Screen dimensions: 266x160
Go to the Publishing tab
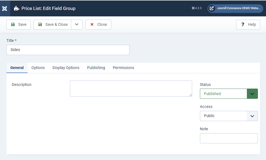coord(96,68)
